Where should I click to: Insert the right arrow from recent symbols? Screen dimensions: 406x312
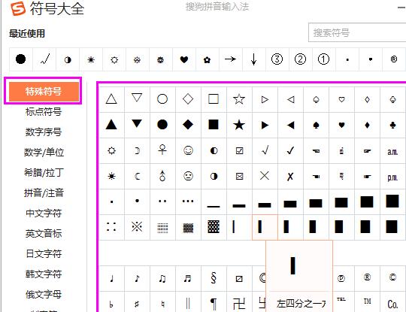click(x=230, y=59)
